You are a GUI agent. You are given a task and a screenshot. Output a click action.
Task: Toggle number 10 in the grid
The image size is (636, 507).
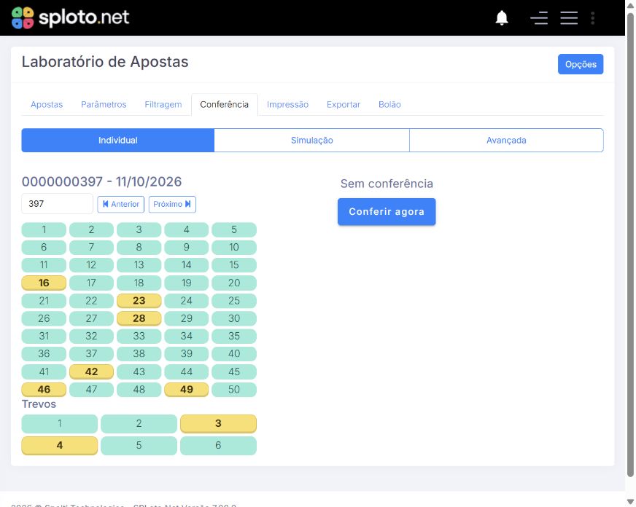point(234,247)
